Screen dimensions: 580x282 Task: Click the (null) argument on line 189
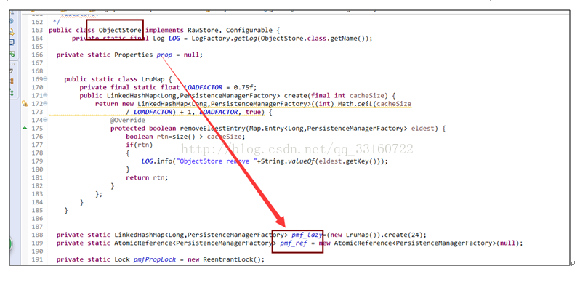[509, 243]
